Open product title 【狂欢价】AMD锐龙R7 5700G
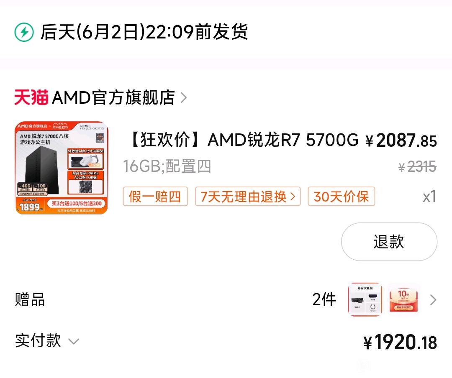This screenshot has height=378, width=452. click(244, 140)
